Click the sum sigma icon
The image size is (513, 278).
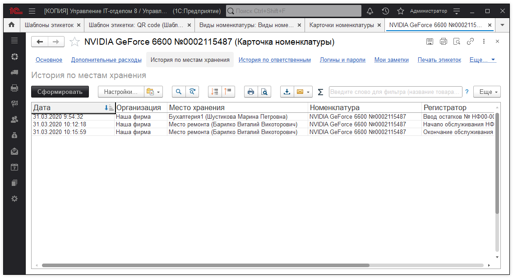pyautogui.click(x=320, y=92)
